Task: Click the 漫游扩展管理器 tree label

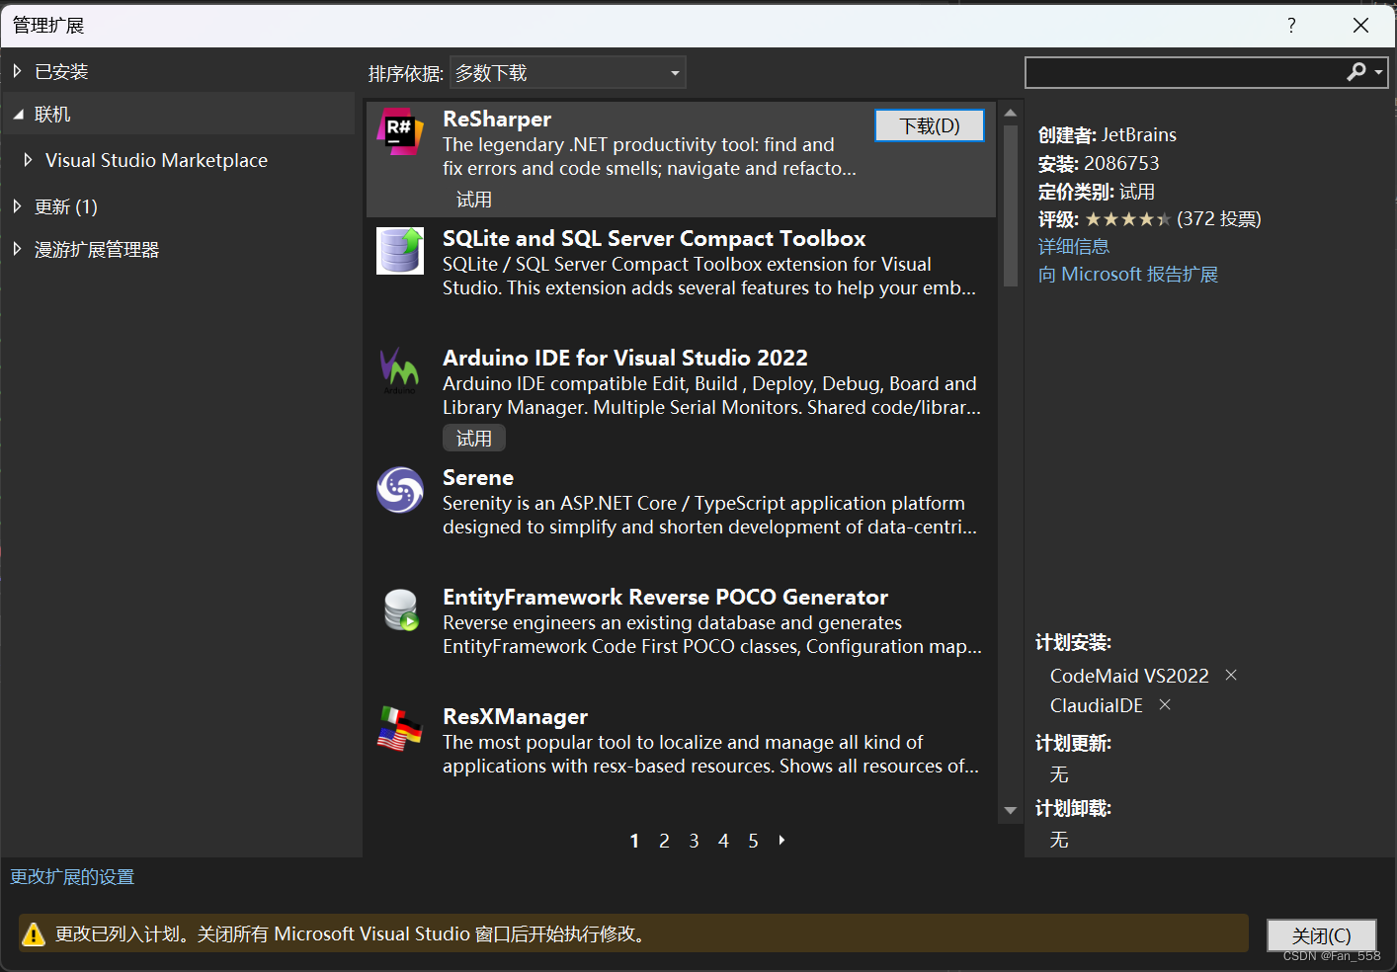Action: (x=97, y=250)
